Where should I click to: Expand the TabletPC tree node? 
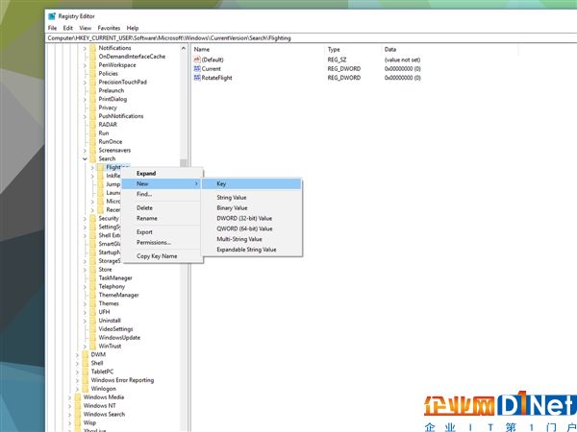click(x=77, y=372)
